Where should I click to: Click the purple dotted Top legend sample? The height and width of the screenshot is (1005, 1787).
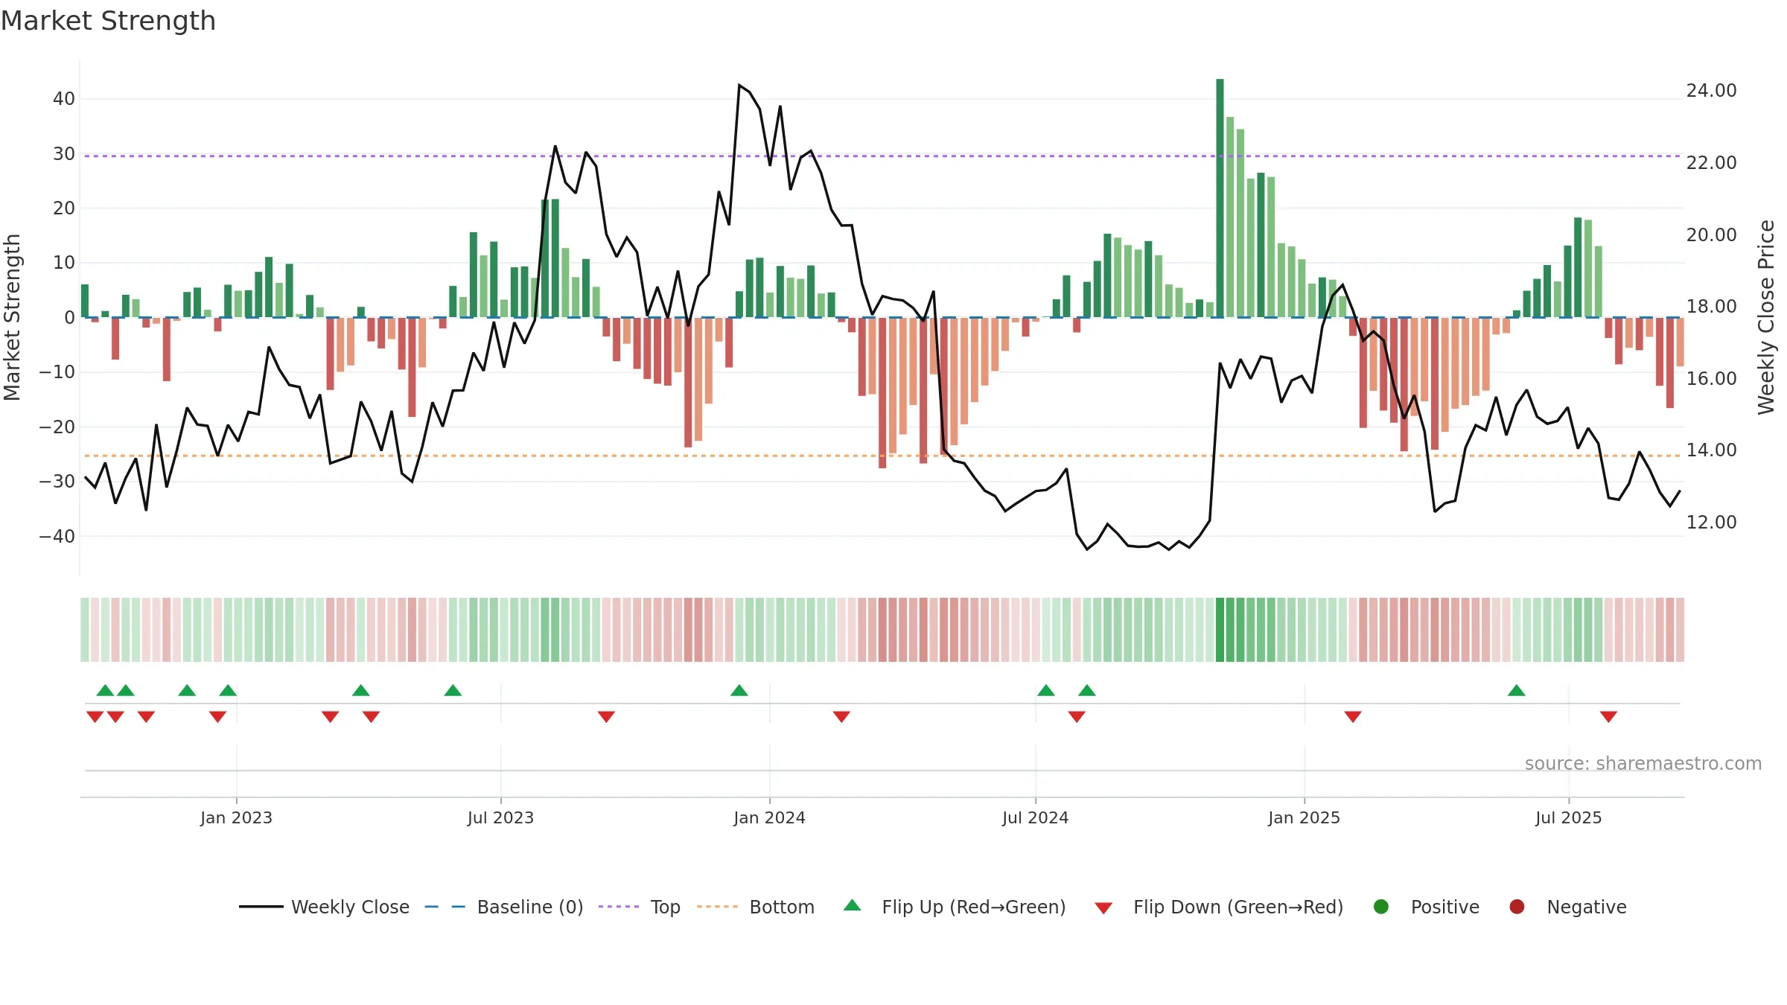tap(619, 907)
